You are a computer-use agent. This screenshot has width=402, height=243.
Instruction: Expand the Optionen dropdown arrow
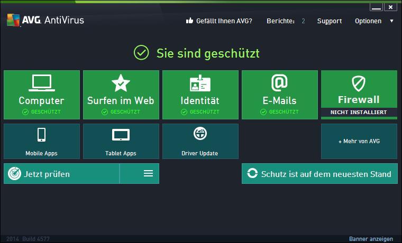click(392, 21)
